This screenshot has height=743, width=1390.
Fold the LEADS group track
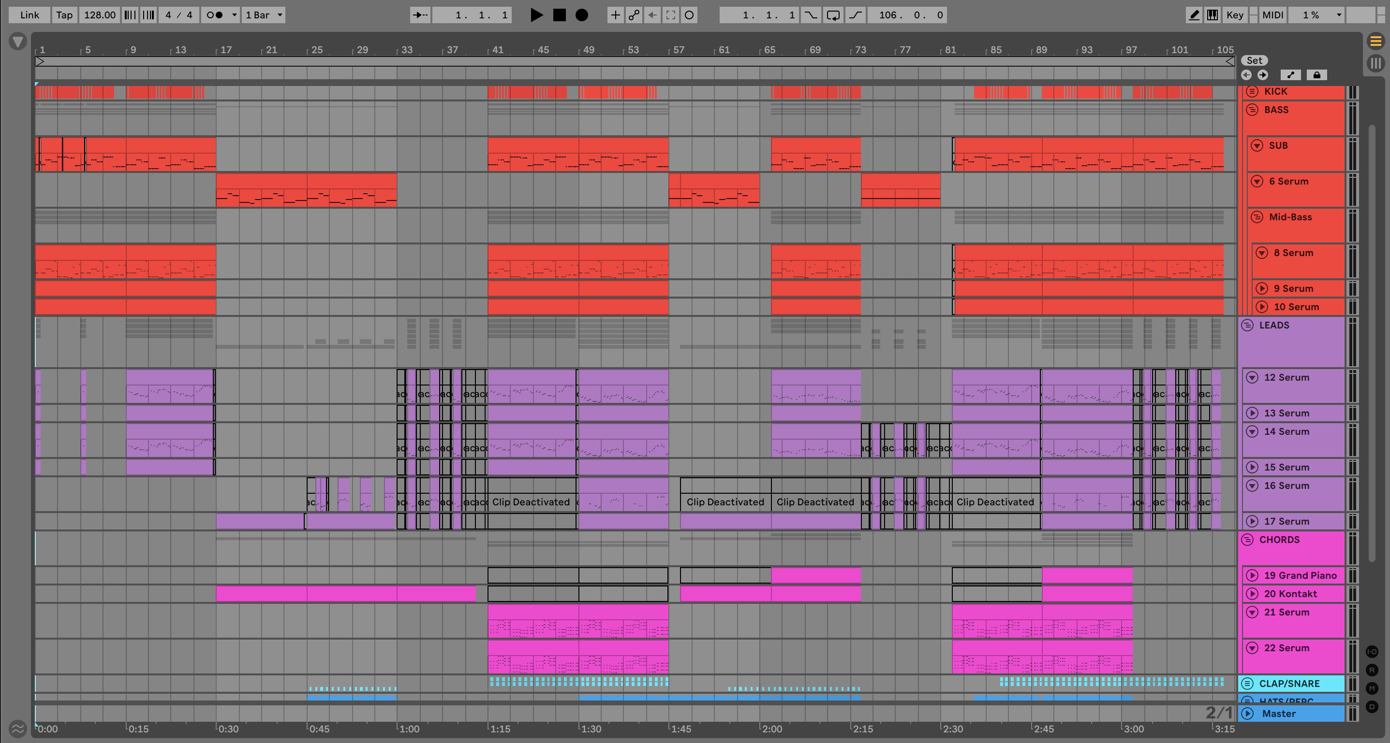click(1247, 325)
